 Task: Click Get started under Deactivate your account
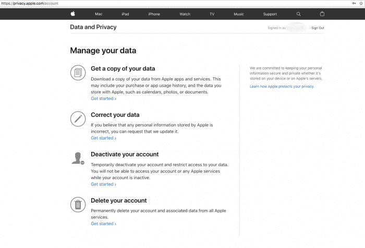pyautogui.click(x=103, y=184)
